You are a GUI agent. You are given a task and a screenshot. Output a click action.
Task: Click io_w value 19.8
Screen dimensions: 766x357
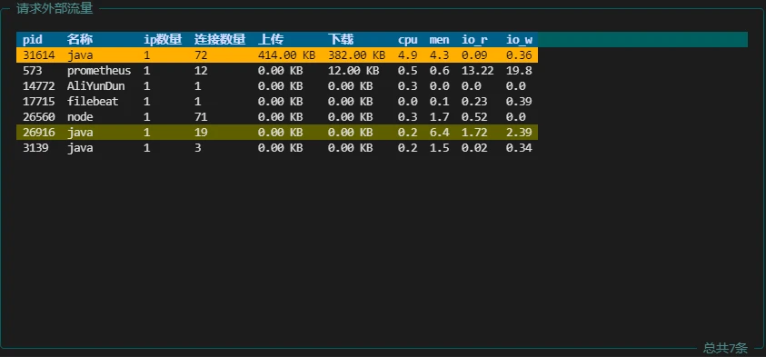pos(519,71)
